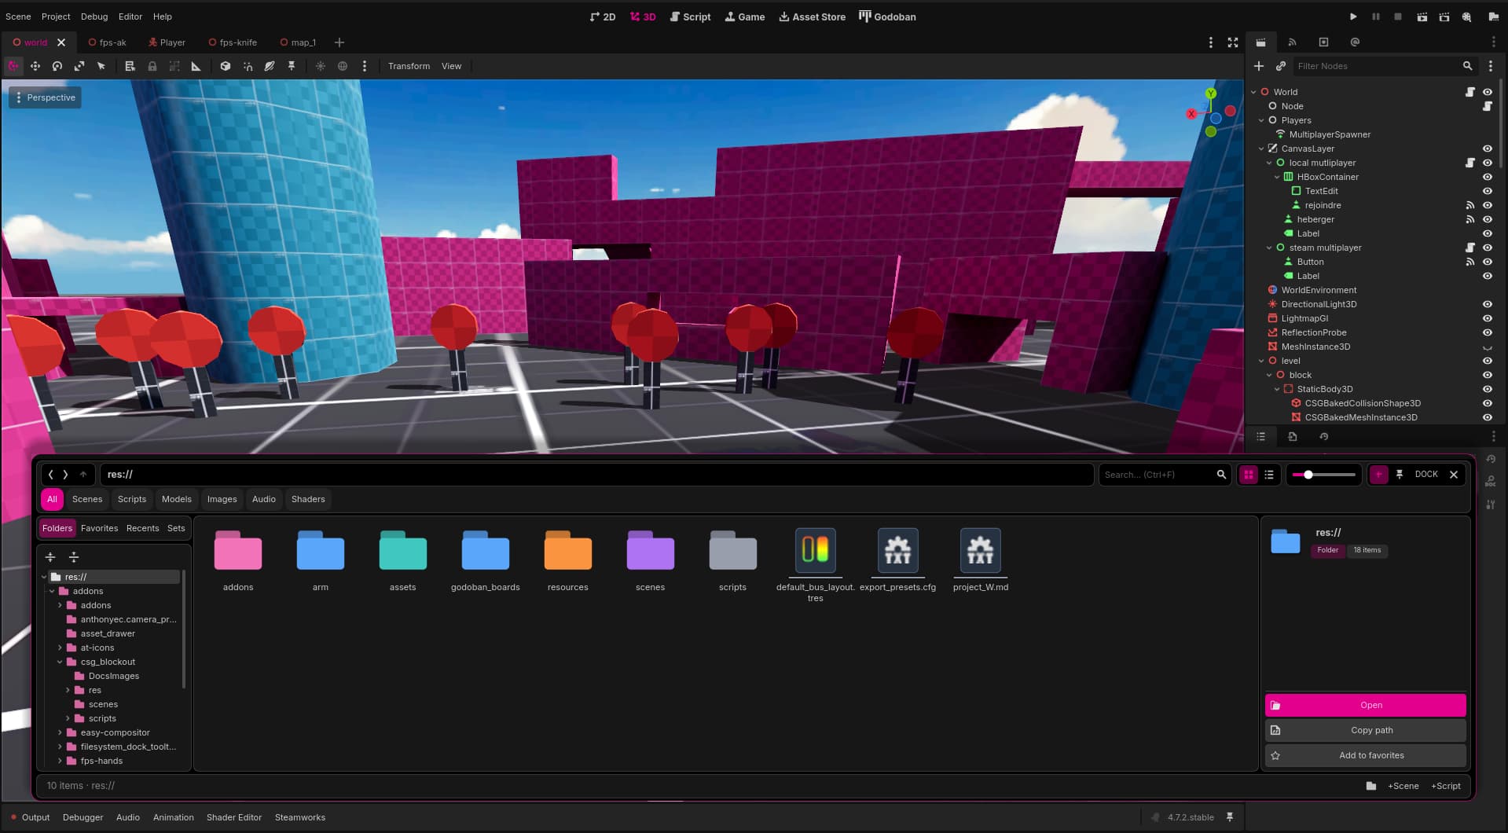
Task: Open the attached script on the World node
Action: pyautogui.click(x=1470, y=92)
